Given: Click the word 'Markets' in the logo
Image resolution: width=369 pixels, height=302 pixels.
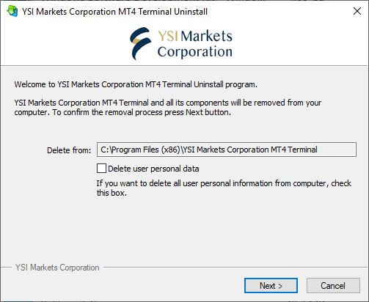Looking at the screenshot, I should coord(207,36).
